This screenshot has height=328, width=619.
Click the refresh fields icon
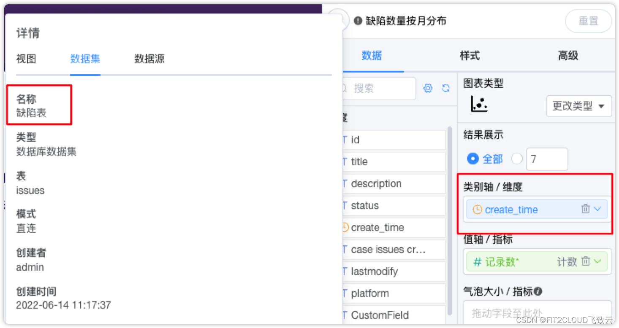coord(445,88)
